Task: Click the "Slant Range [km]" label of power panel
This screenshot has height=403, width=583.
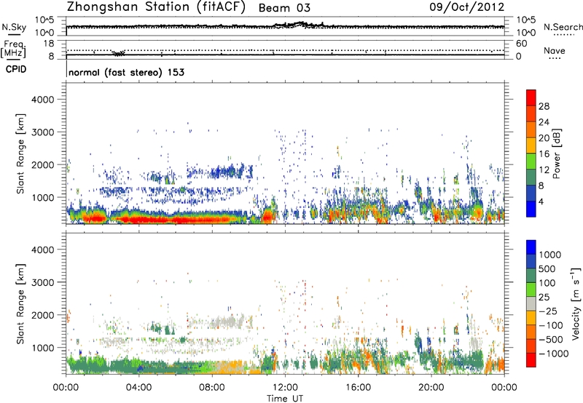Action: point(20,153)
